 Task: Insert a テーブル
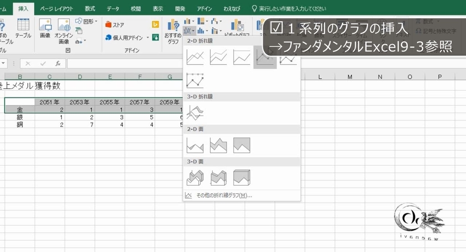[23, 29]
